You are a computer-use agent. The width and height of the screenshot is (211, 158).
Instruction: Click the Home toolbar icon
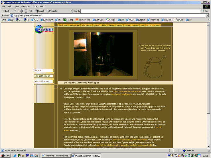click(30, 11)
